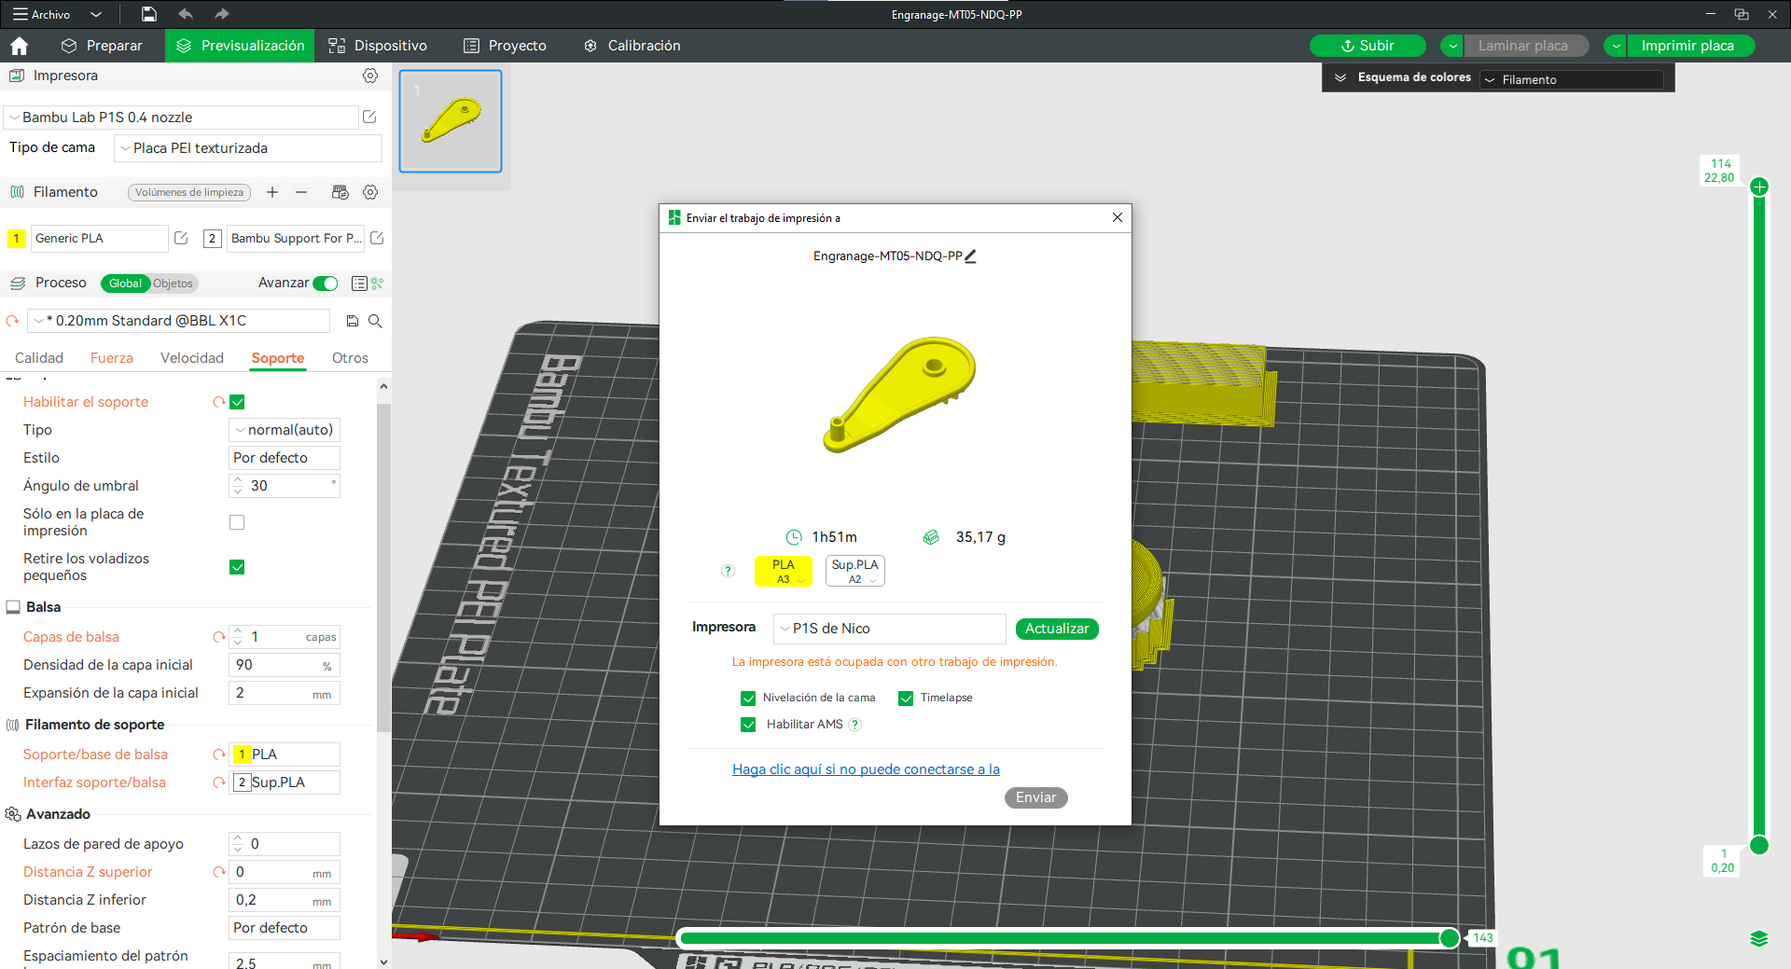The height and width of the screenshot is (969, 1791).
Task: Open Interfaz soporte/balsa filament dropdown
Action: coord(285,782)
